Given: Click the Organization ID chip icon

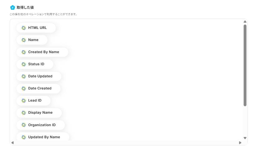Looking at the screenshot, I should coord(23,125).
